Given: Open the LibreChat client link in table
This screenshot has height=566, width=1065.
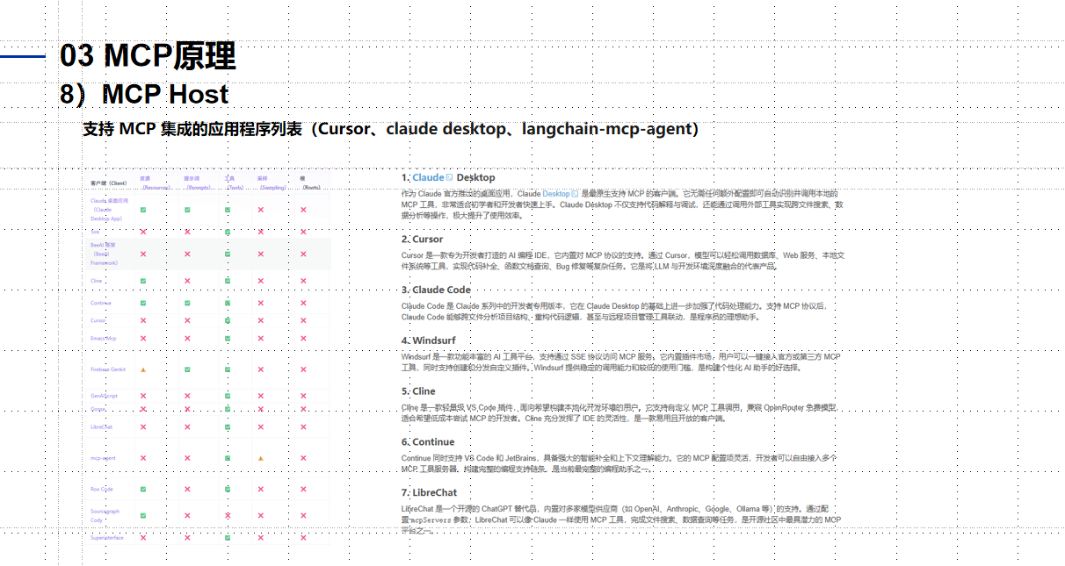Looking at the screenshot, I should (102, 427).
